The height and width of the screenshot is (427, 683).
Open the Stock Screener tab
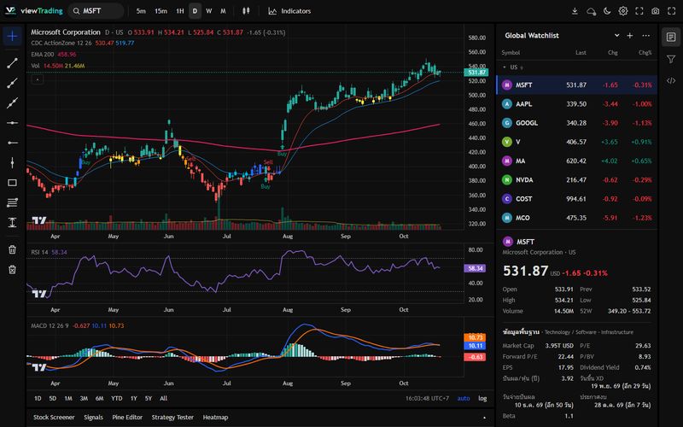click(54, 418)
